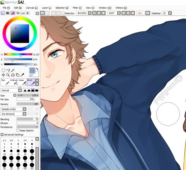Show the scratchpad panel
Screen dimensions: 186x170
(x=28, y=13)
